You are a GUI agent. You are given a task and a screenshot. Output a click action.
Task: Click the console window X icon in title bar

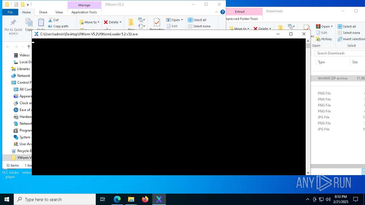pos(36,34)
